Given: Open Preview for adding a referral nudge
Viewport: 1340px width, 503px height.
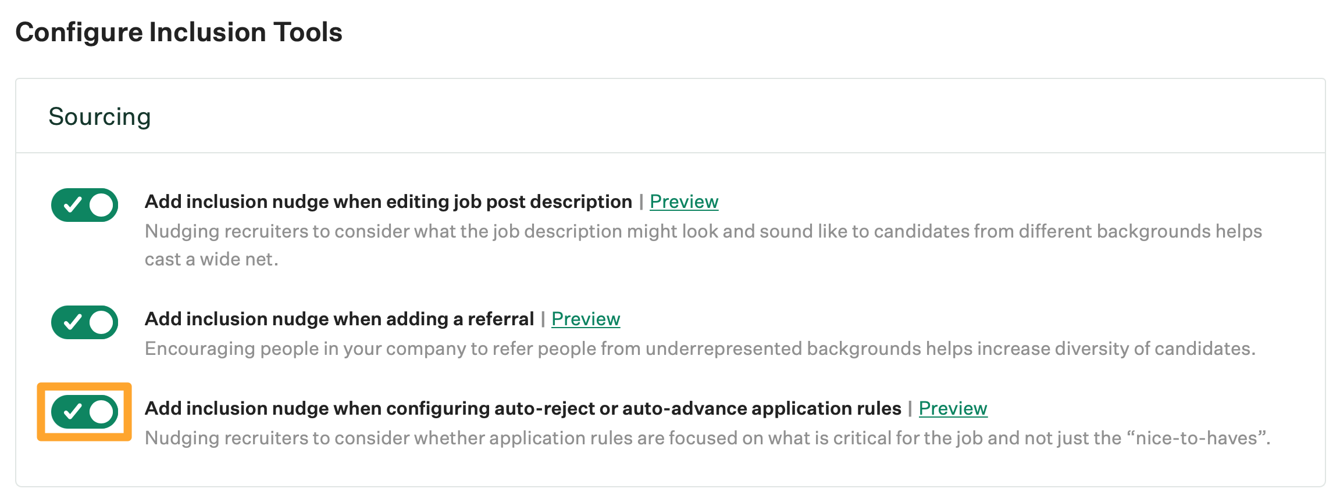Looking at the screenshot, I should click(586, 319).
